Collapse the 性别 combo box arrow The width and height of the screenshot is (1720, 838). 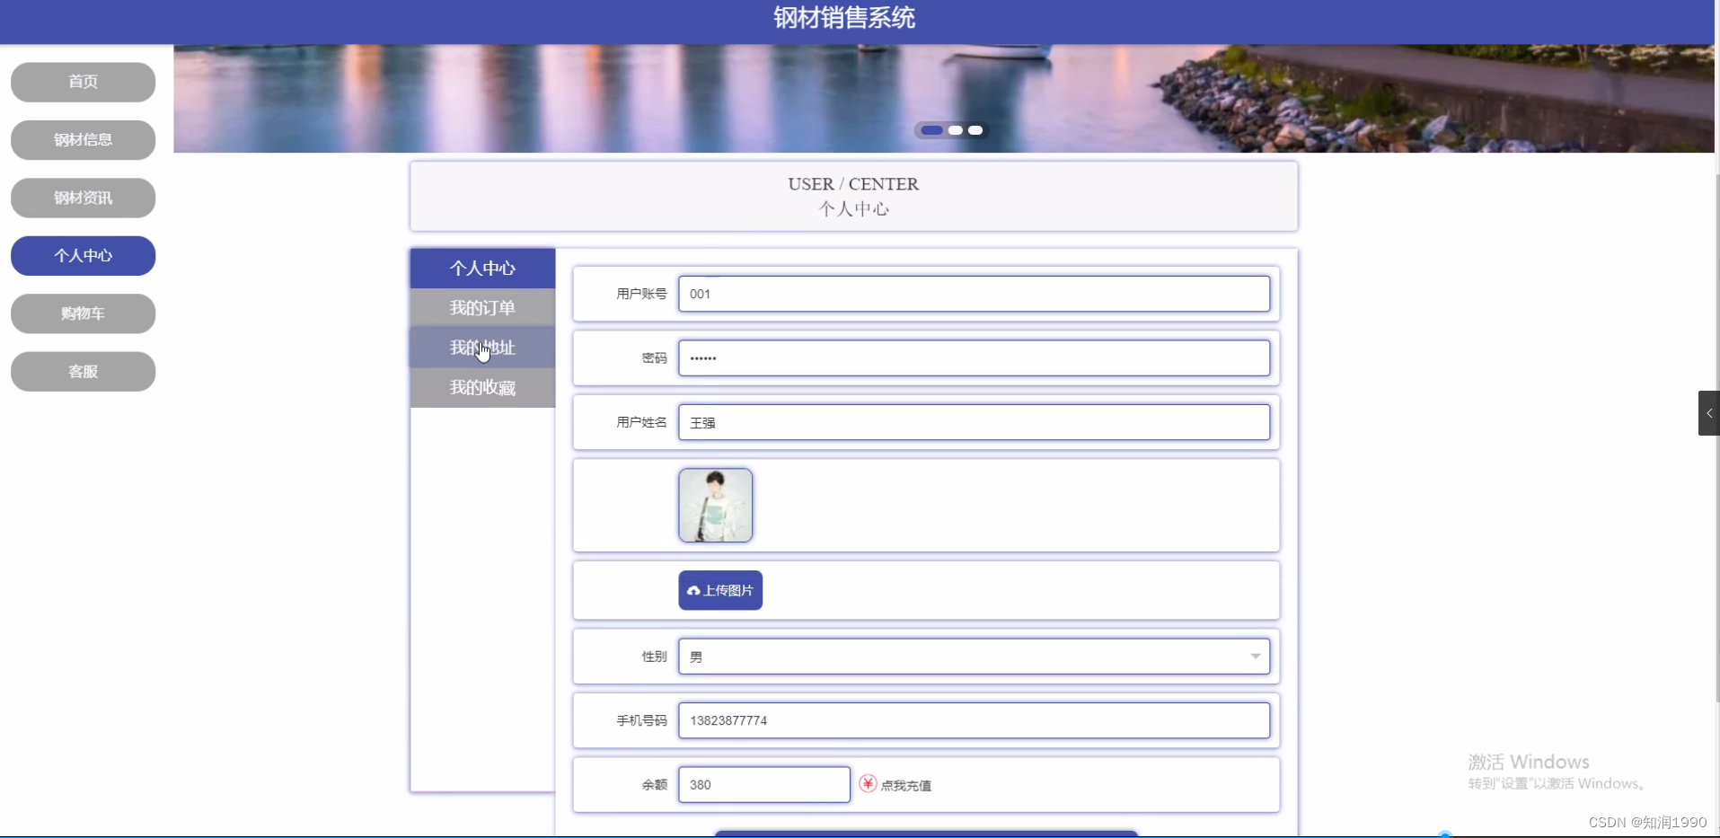tap(1254, 657)
